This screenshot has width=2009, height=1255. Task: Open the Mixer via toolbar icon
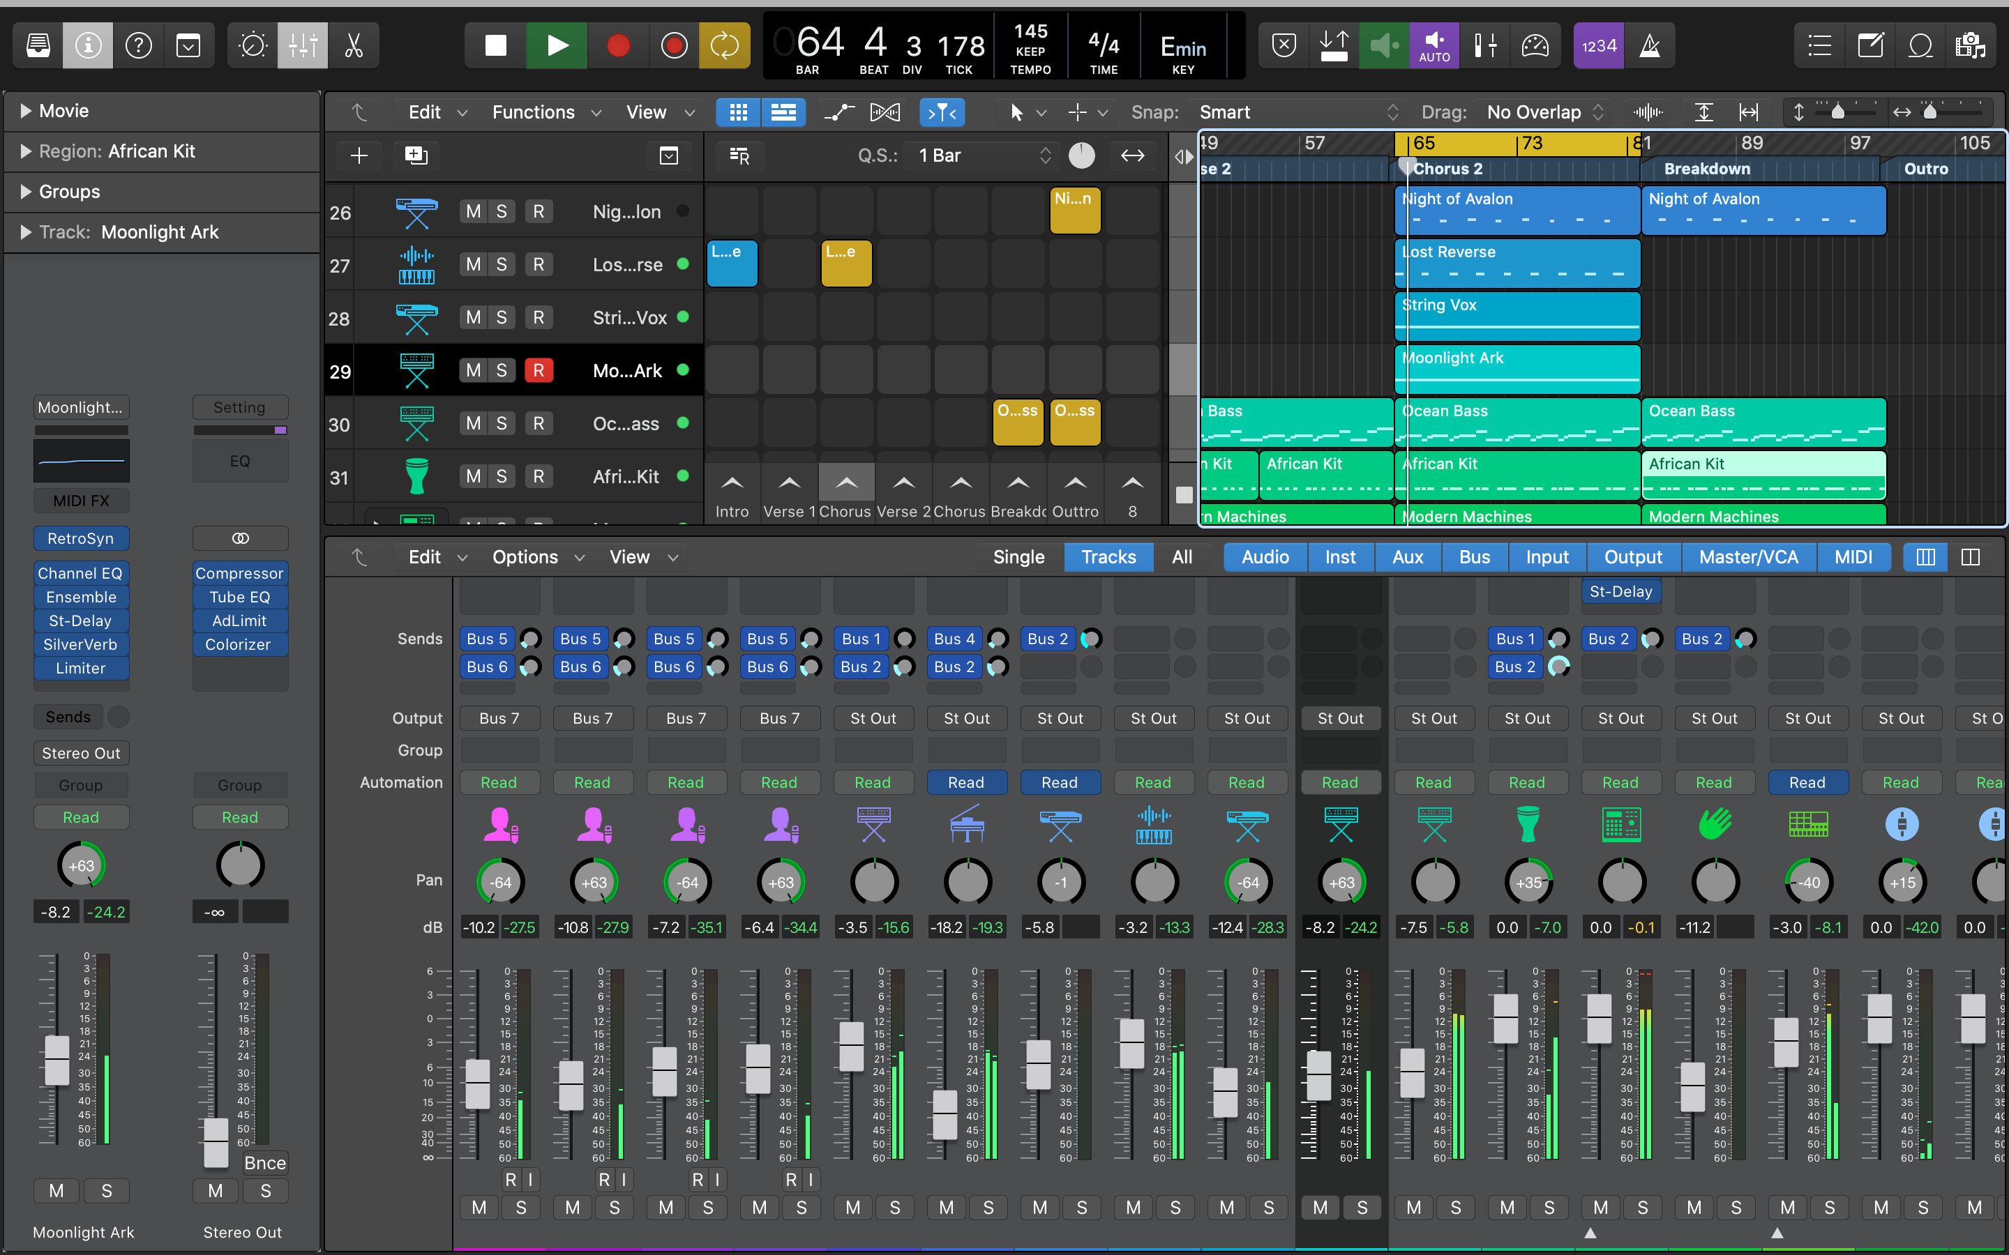[302, 45]
